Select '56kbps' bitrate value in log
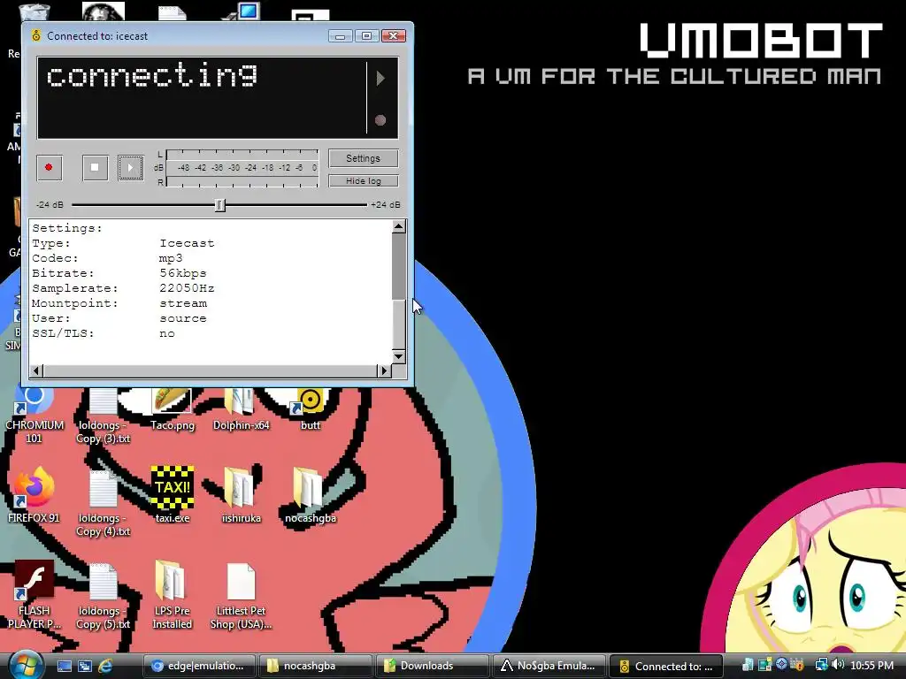 [182, 273]
